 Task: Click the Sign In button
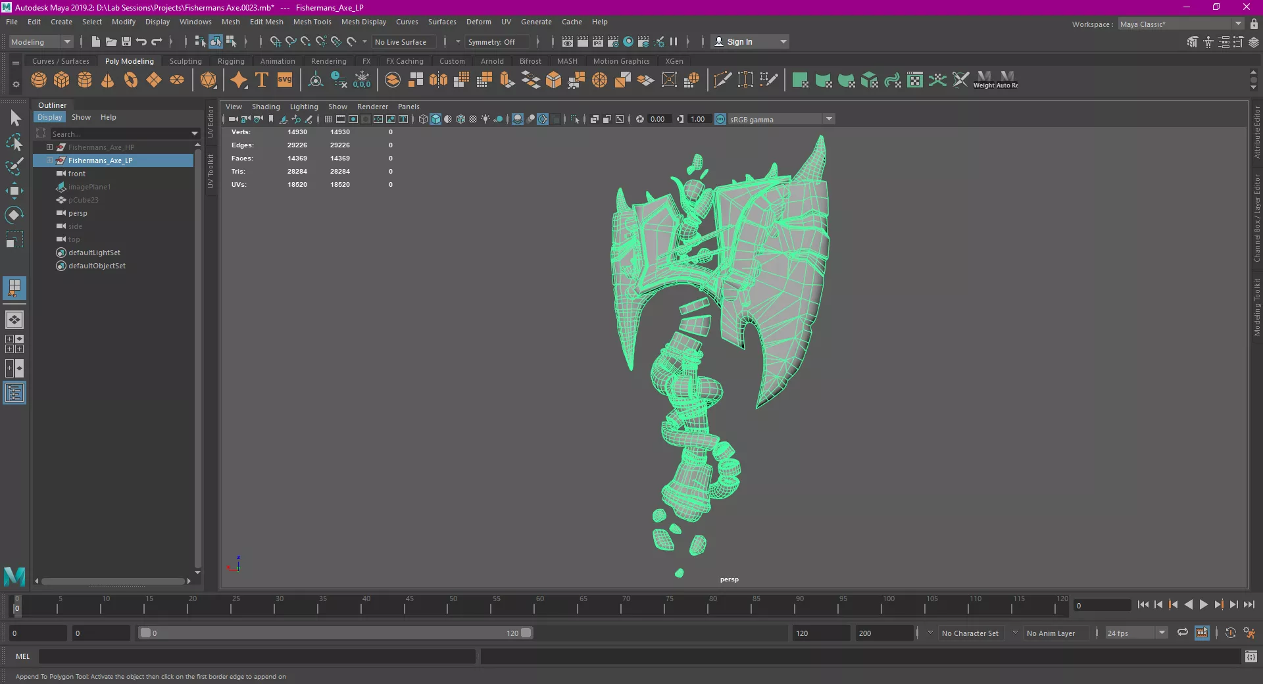pyautogui.click(x=739, y=41)
